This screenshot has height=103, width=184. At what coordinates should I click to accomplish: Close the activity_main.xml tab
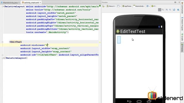40,3
